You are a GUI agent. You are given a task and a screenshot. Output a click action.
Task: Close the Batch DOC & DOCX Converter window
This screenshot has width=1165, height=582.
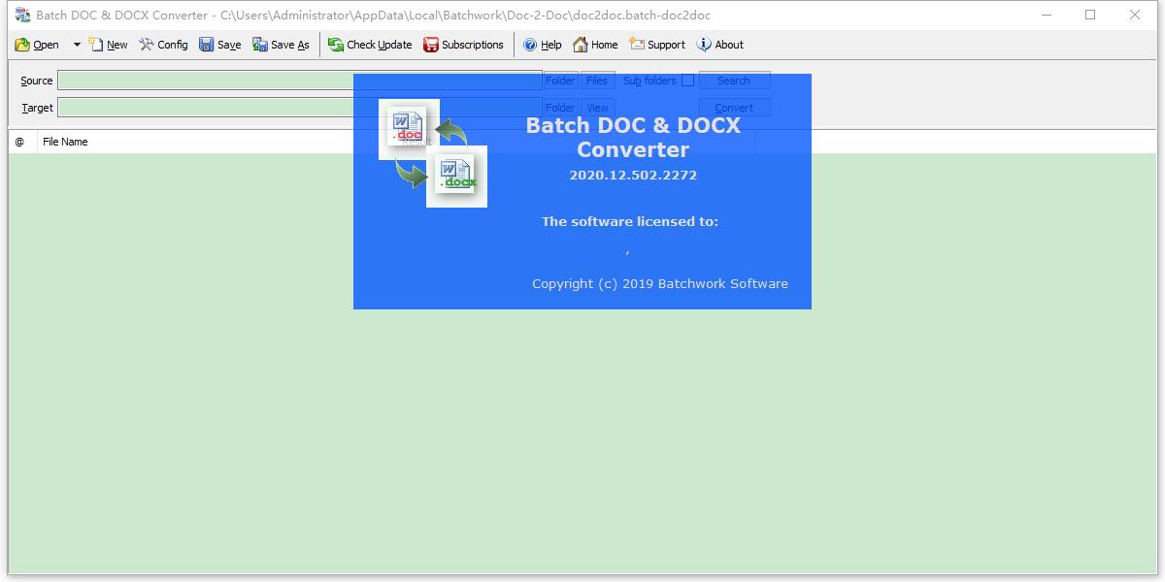click(x=1135, y=16)
